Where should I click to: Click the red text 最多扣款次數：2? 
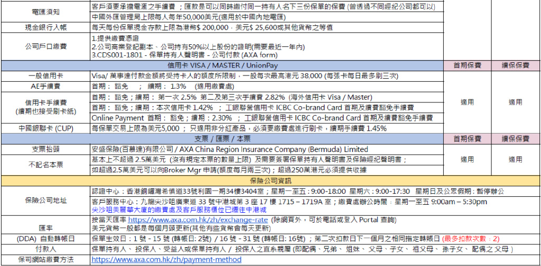(472, 239)
